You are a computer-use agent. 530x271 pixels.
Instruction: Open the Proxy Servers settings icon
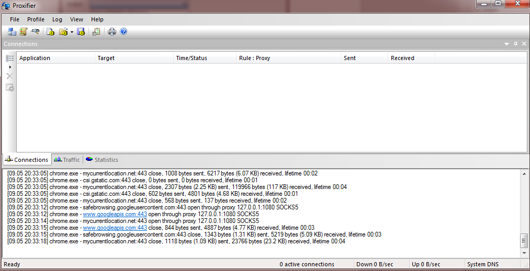12,32
